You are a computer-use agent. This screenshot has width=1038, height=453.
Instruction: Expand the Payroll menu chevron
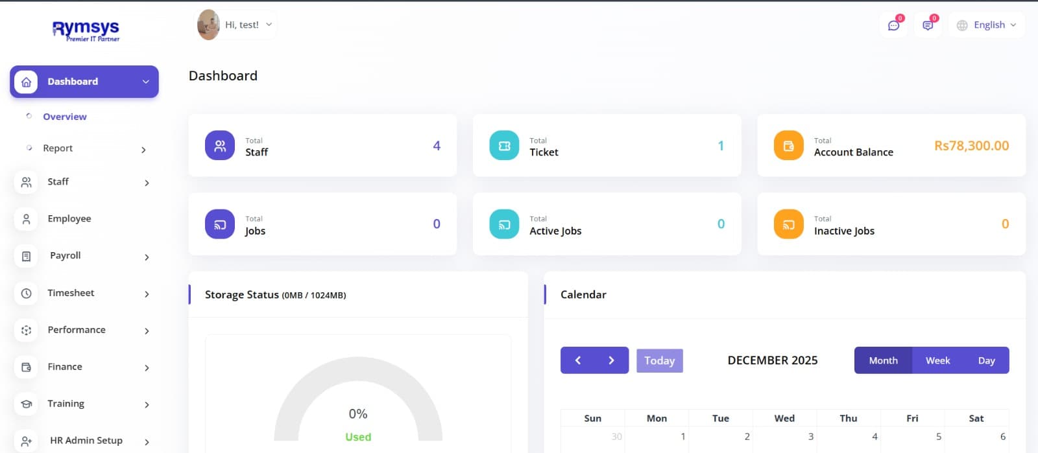pyautogui.click(x=147, y=257)
